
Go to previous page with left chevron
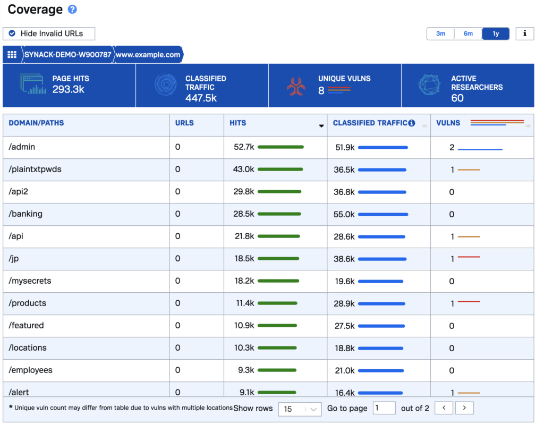(x=444, y=408)
